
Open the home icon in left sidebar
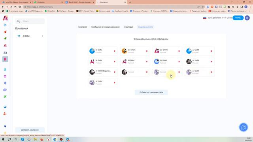coord(5,25)
